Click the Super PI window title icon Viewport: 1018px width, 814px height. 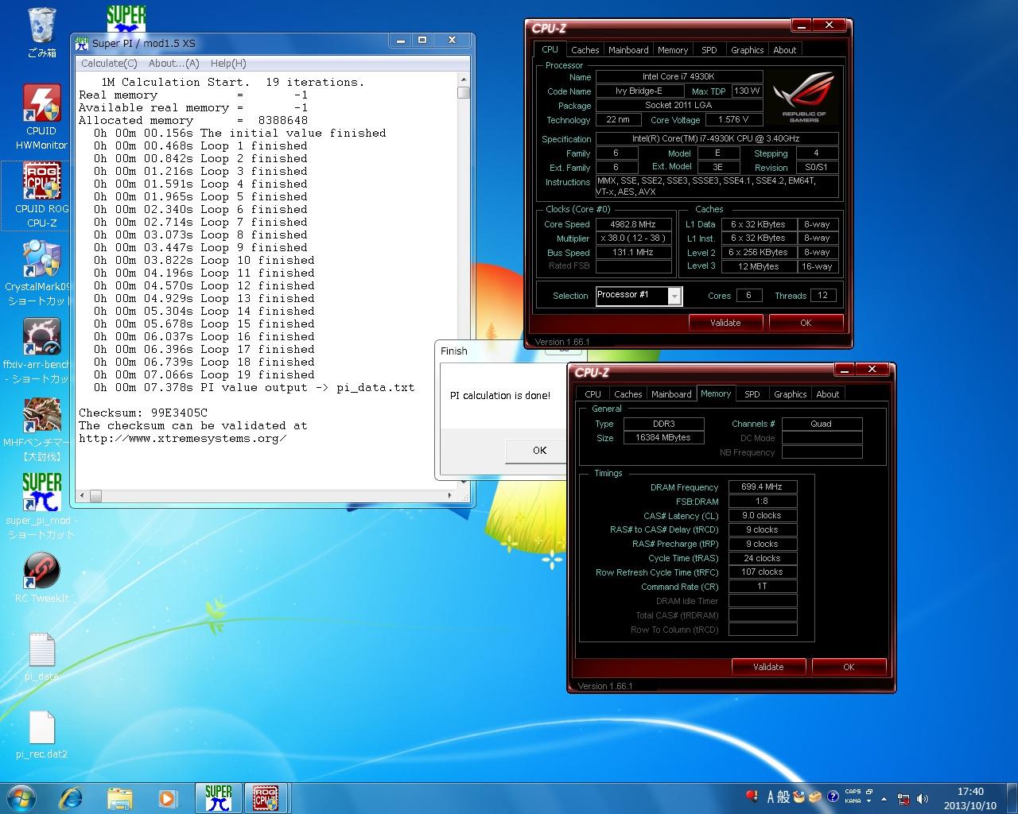[x=82, y=42]
